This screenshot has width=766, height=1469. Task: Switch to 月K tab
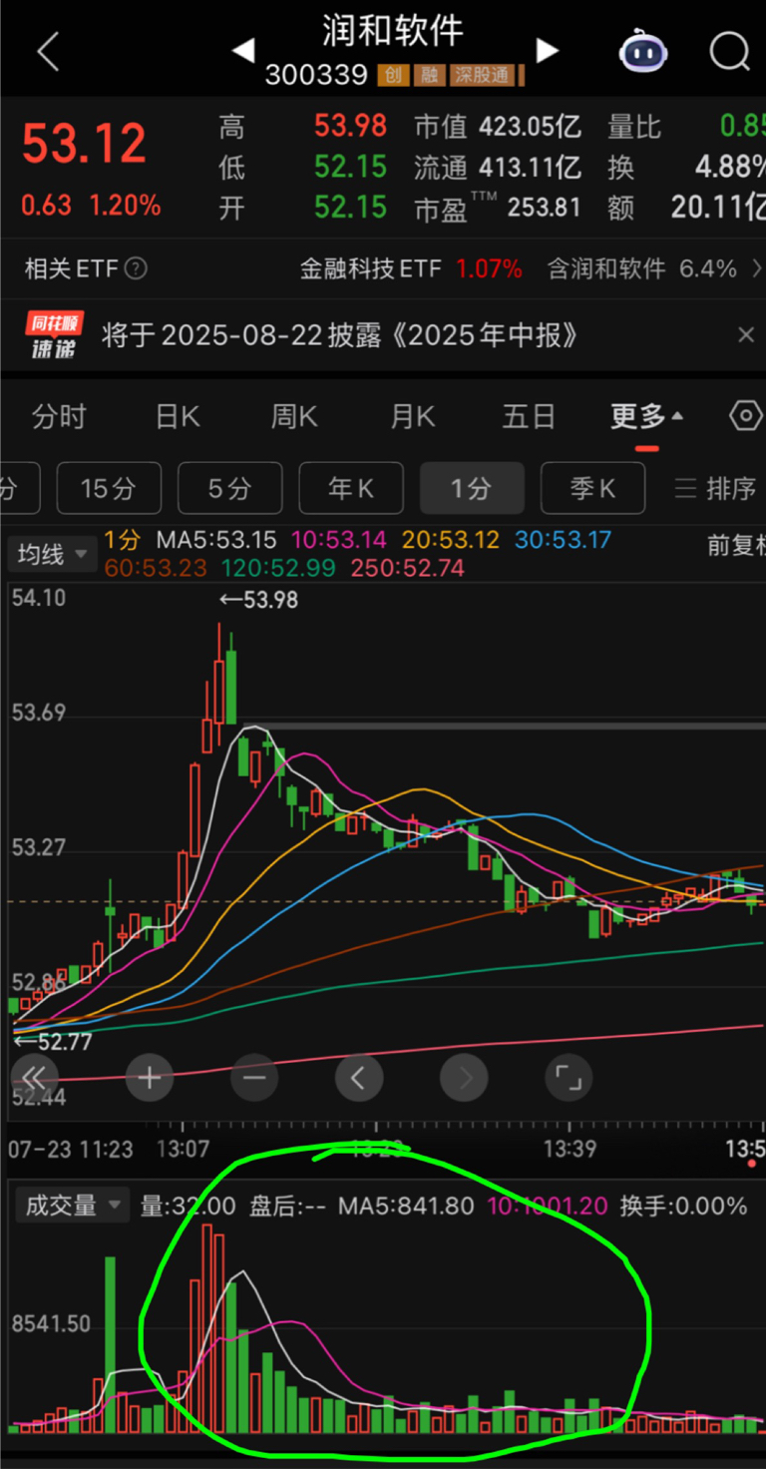tap(413, 416)
